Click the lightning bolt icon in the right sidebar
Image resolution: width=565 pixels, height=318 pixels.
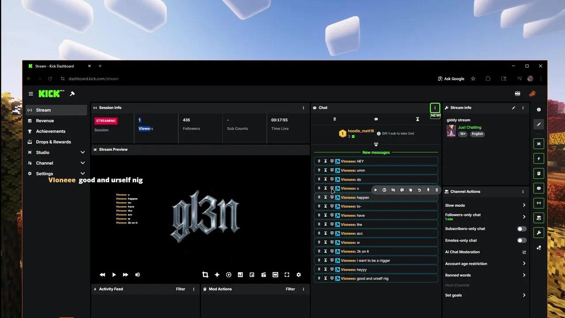(x=539, y=158)
